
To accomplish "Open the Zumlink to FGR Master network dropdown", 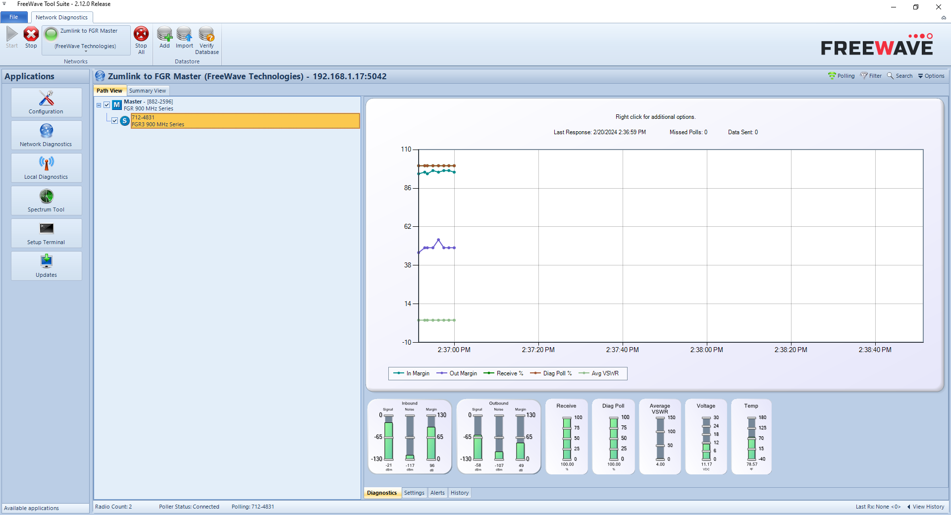I will (86, 40).
